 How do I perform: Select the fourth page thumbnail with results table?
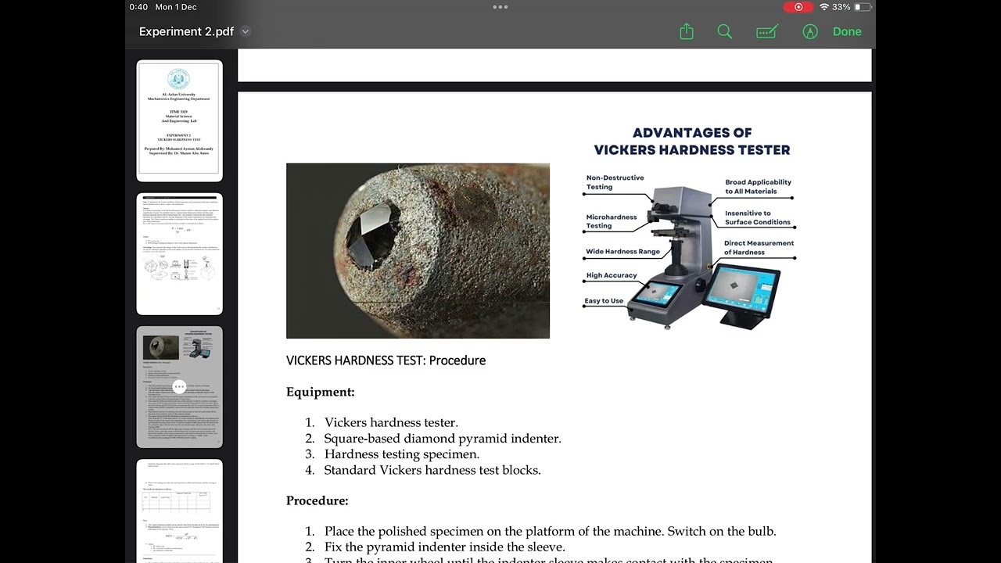180,511
